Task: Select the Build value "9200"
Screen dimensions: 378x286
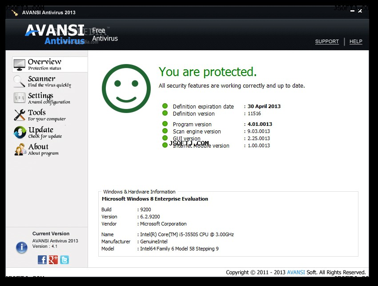Action: click(145, 209)
